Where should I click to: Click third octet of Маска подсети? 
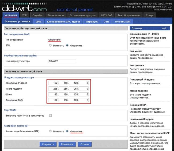pos(74,89)
